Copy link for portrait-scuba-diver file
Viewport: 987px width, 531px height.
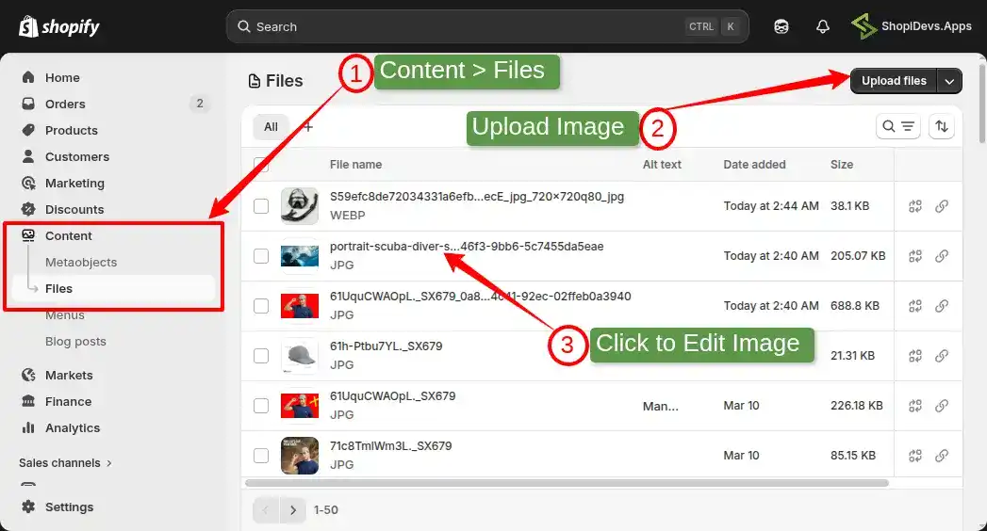point(942,256)
